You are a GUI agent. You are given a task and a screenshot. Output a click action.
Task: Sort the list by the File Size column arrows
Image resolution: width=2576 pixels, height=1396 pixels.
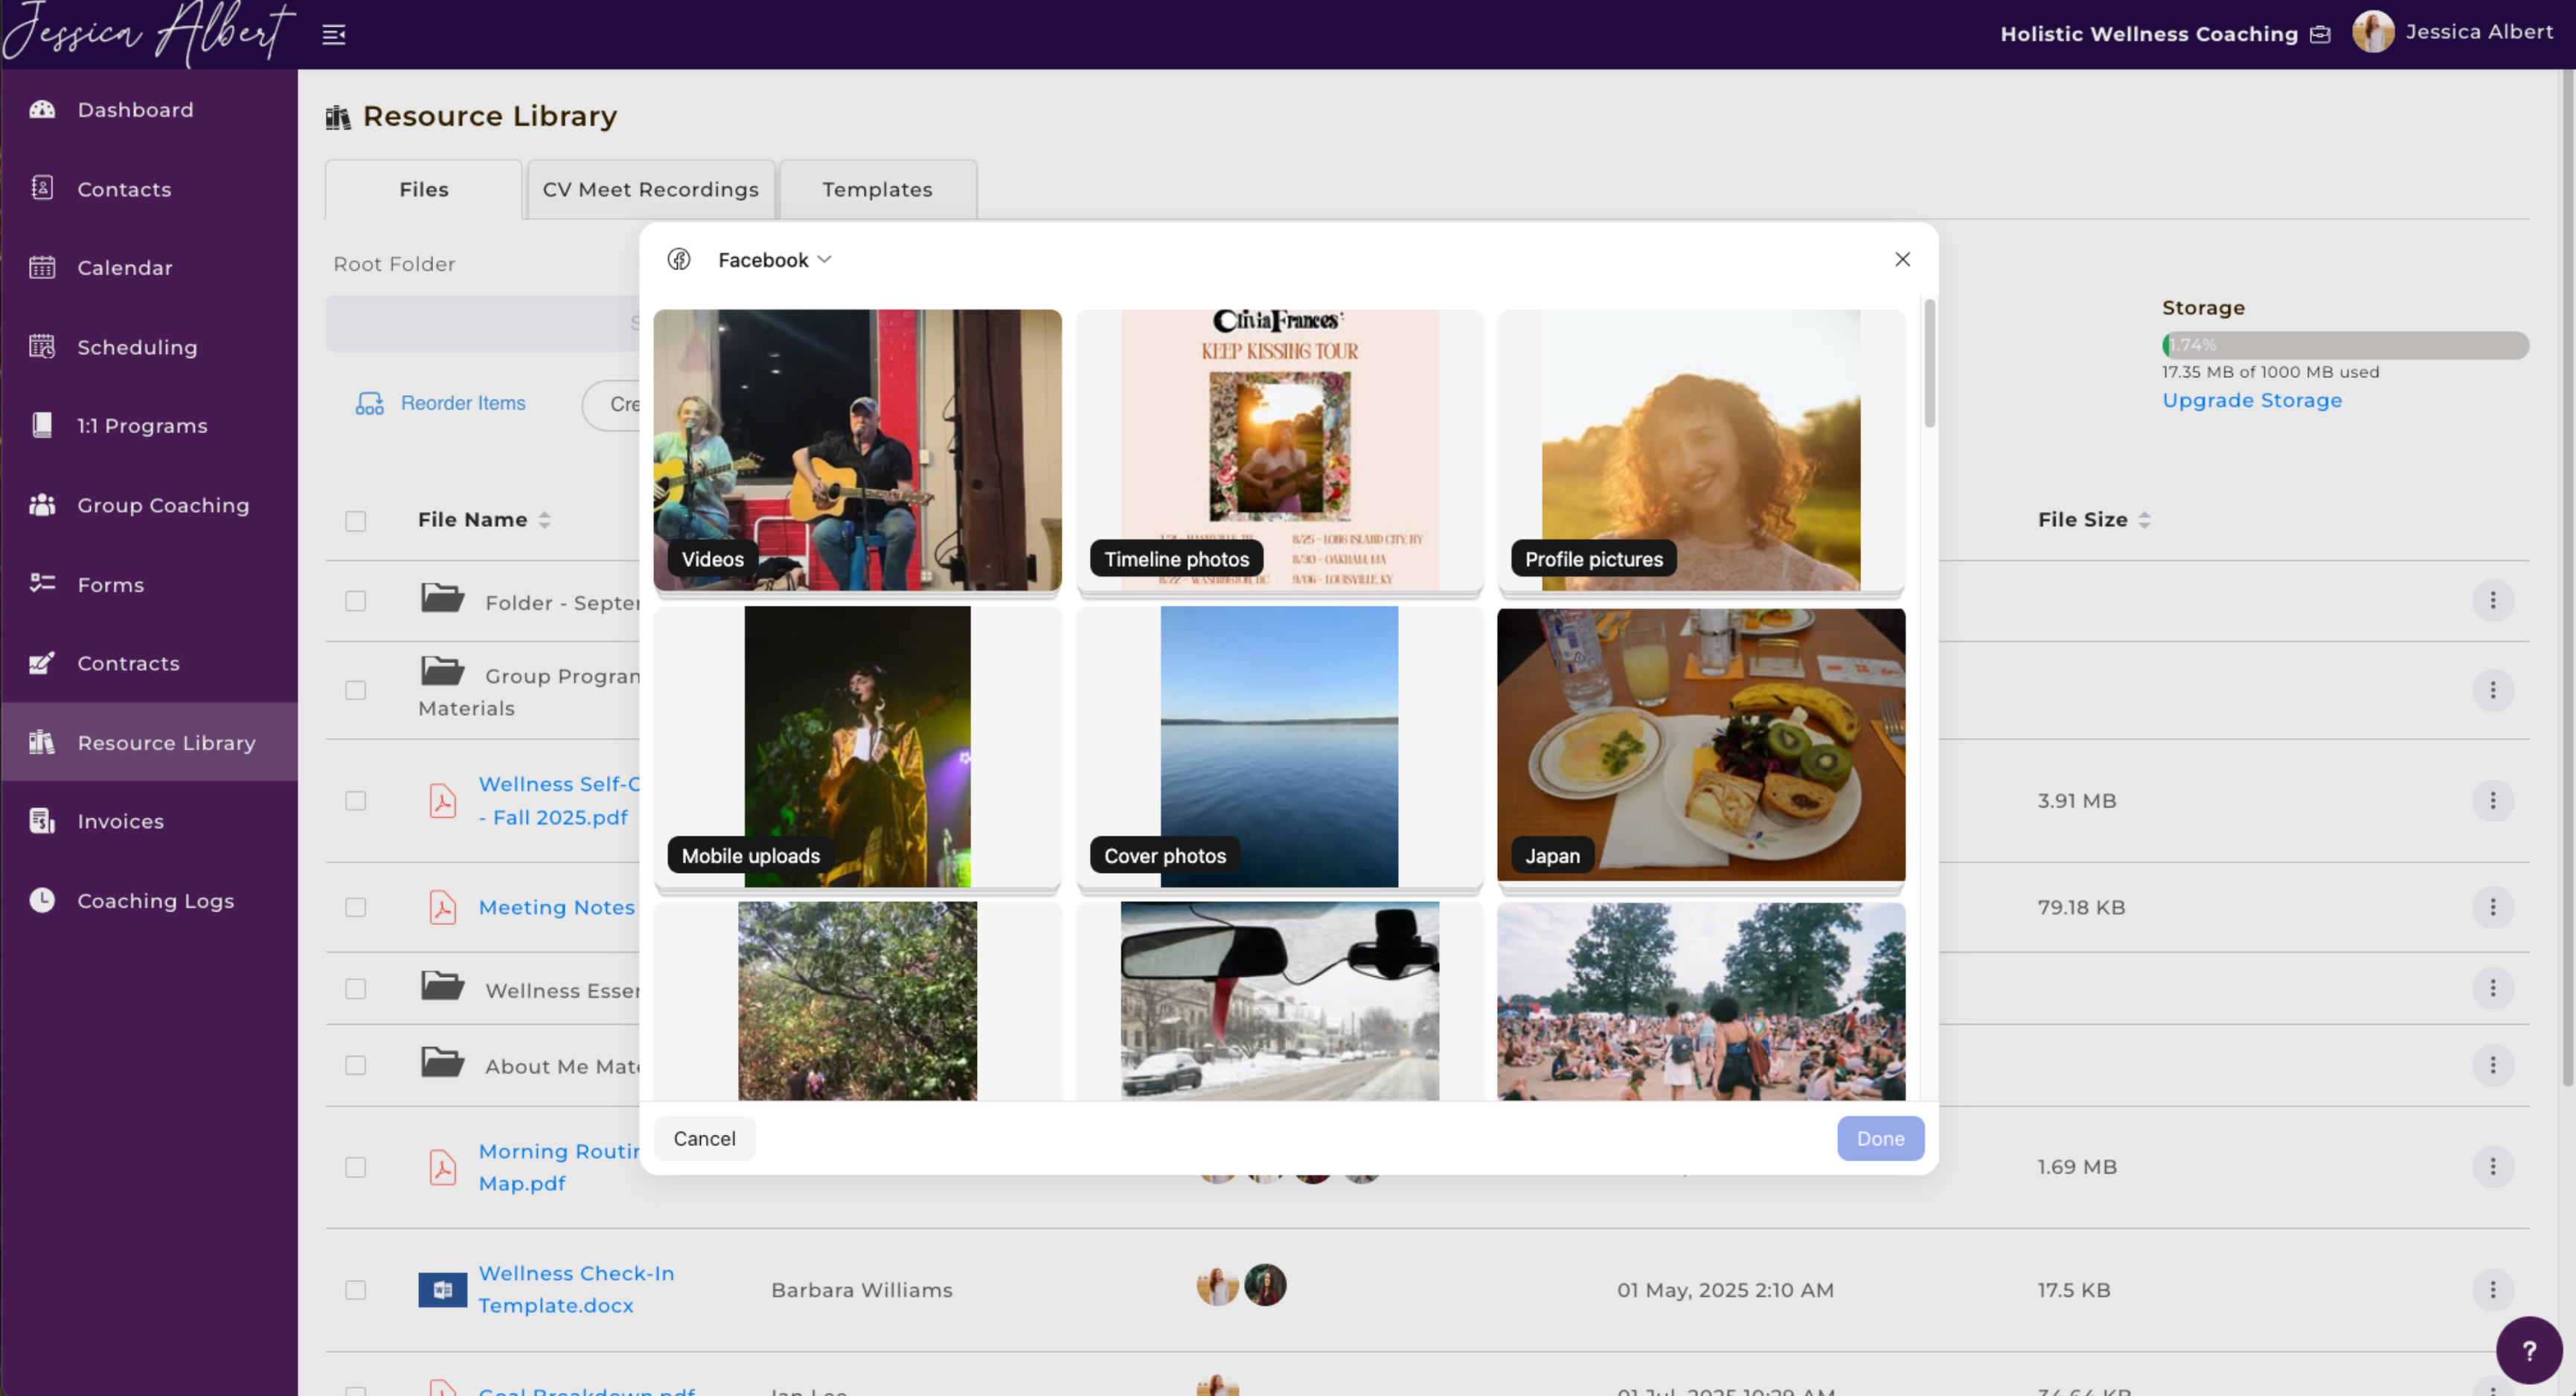(2144, 520)
